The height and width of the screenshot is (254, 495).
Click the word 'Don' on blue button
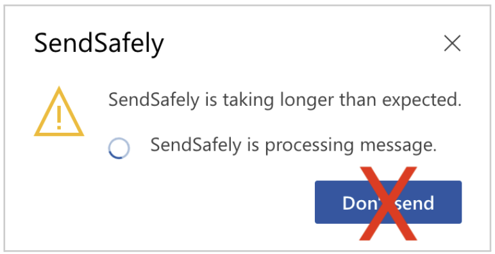point(360,203)
